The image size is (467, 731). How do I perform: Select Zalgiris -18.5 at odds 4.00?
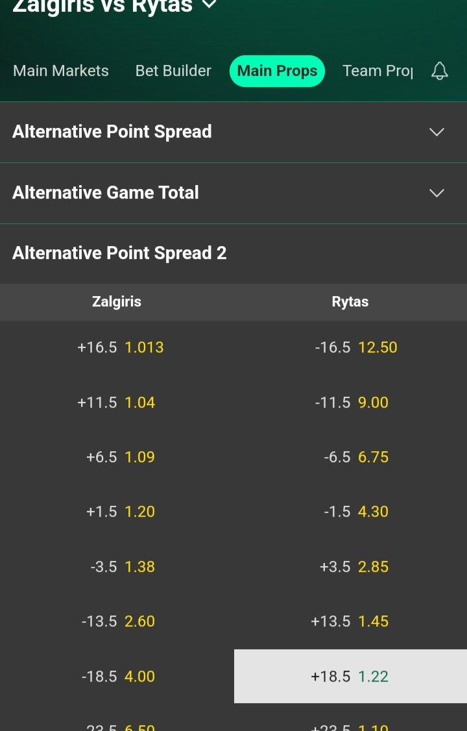[x=117, y=676]
